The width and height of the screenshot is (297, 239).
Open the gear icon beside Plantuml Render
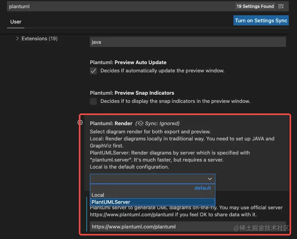point(80,122)
